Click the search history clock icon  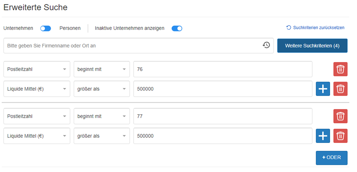(x=266, y=45)
